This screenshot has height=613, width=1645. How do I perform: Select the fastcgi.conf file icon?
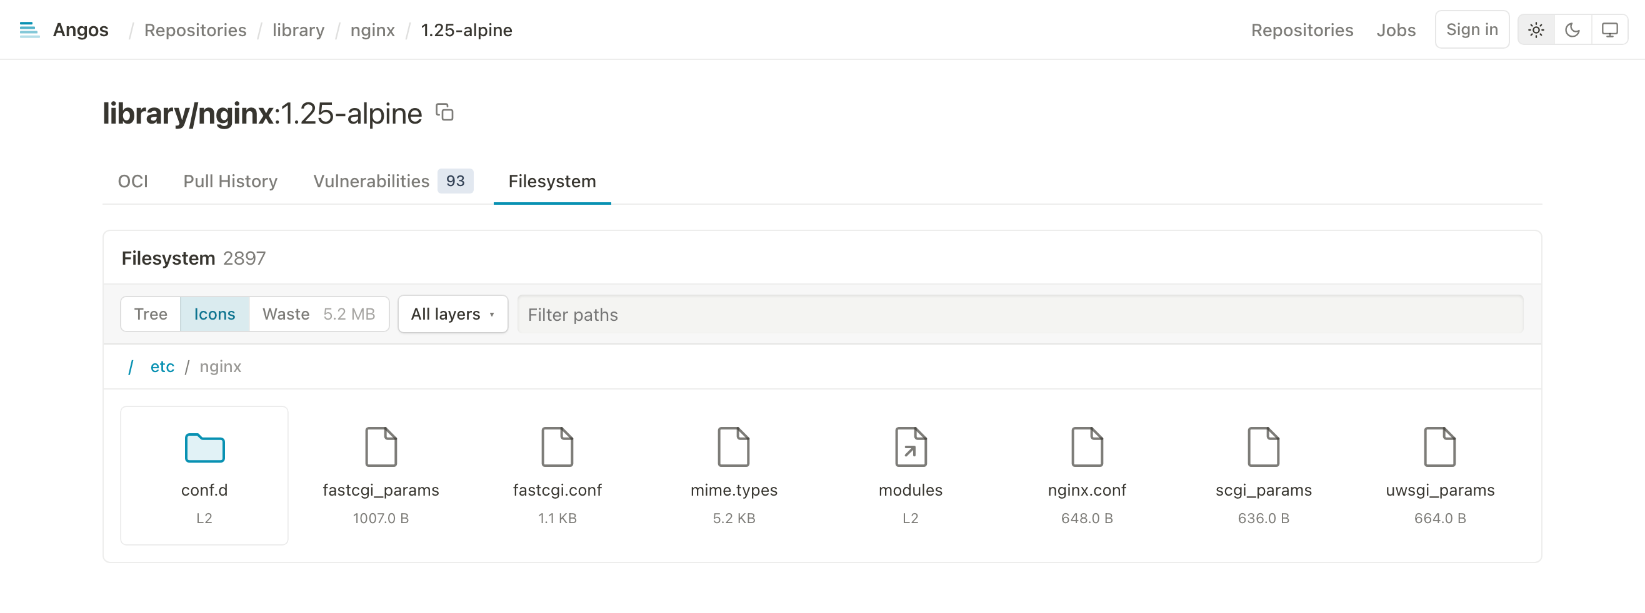click(557, 446)
